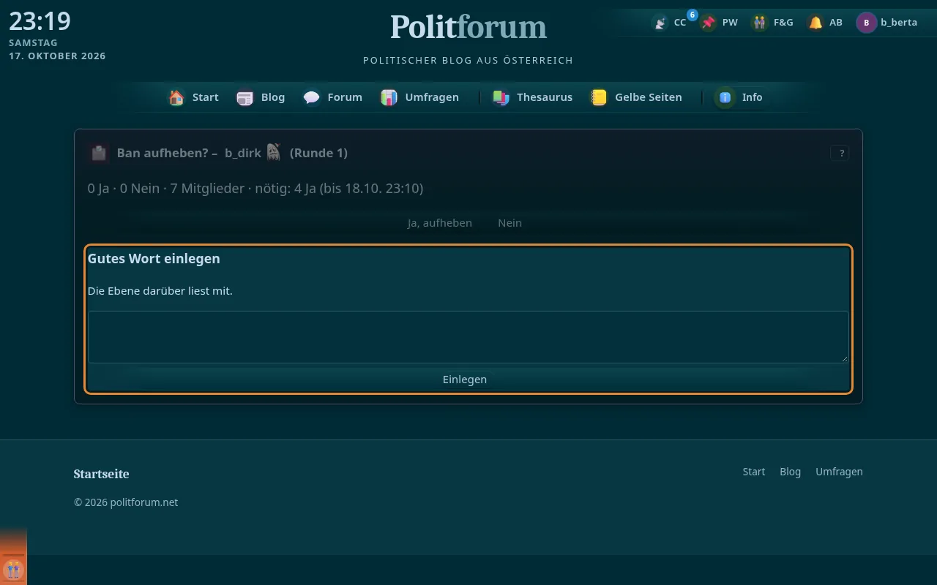Click the 'Gutes Wort einlegen' heading

coord(154,259)
